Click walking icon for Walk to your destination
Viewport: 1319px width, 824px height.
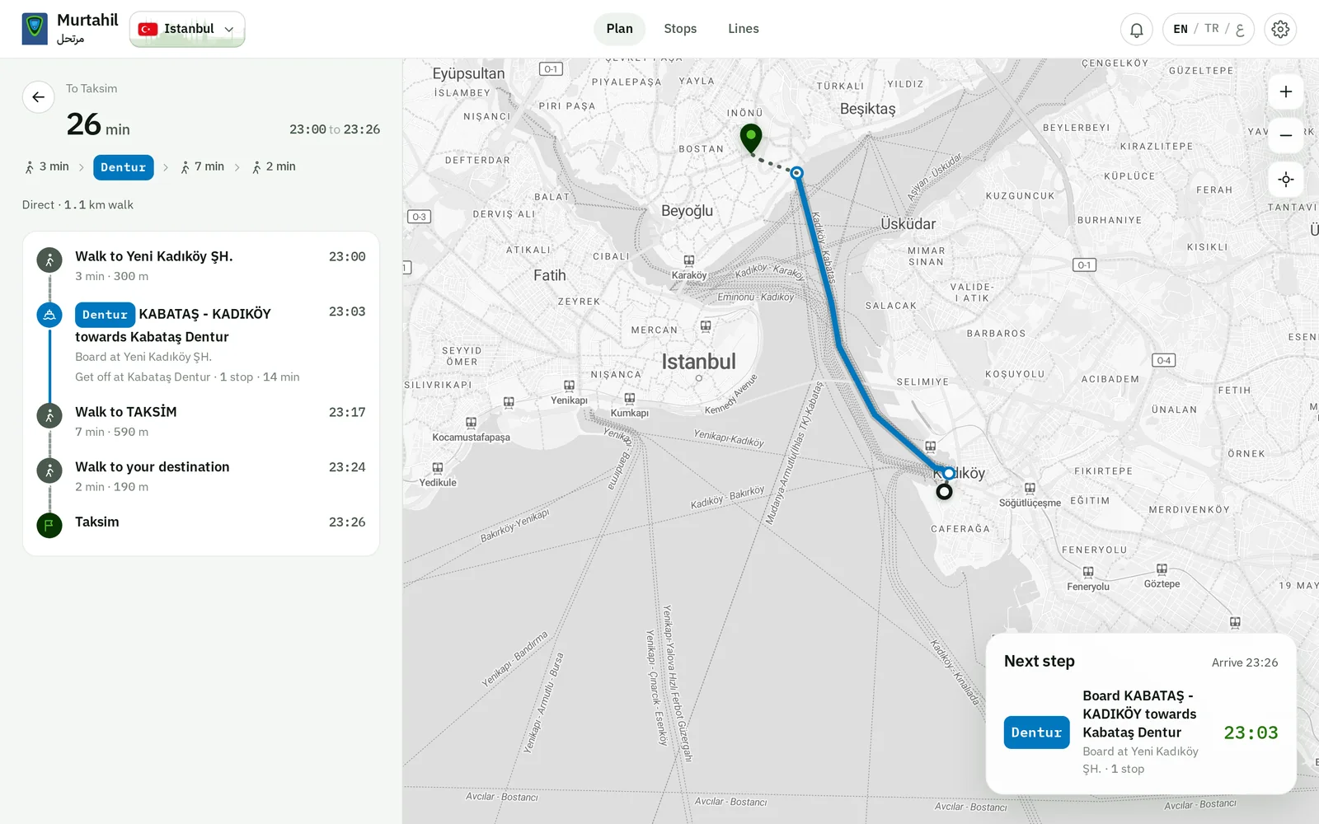pos(49,471)
